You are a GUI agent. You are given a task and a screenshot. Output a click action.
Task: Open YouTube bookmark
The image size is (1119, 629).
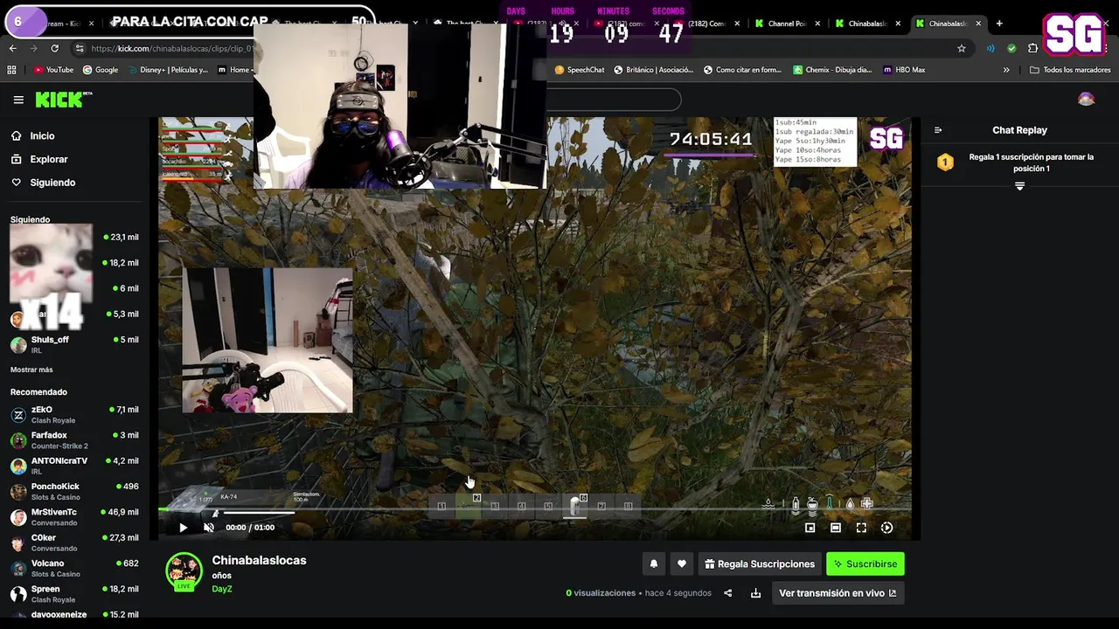53,70
